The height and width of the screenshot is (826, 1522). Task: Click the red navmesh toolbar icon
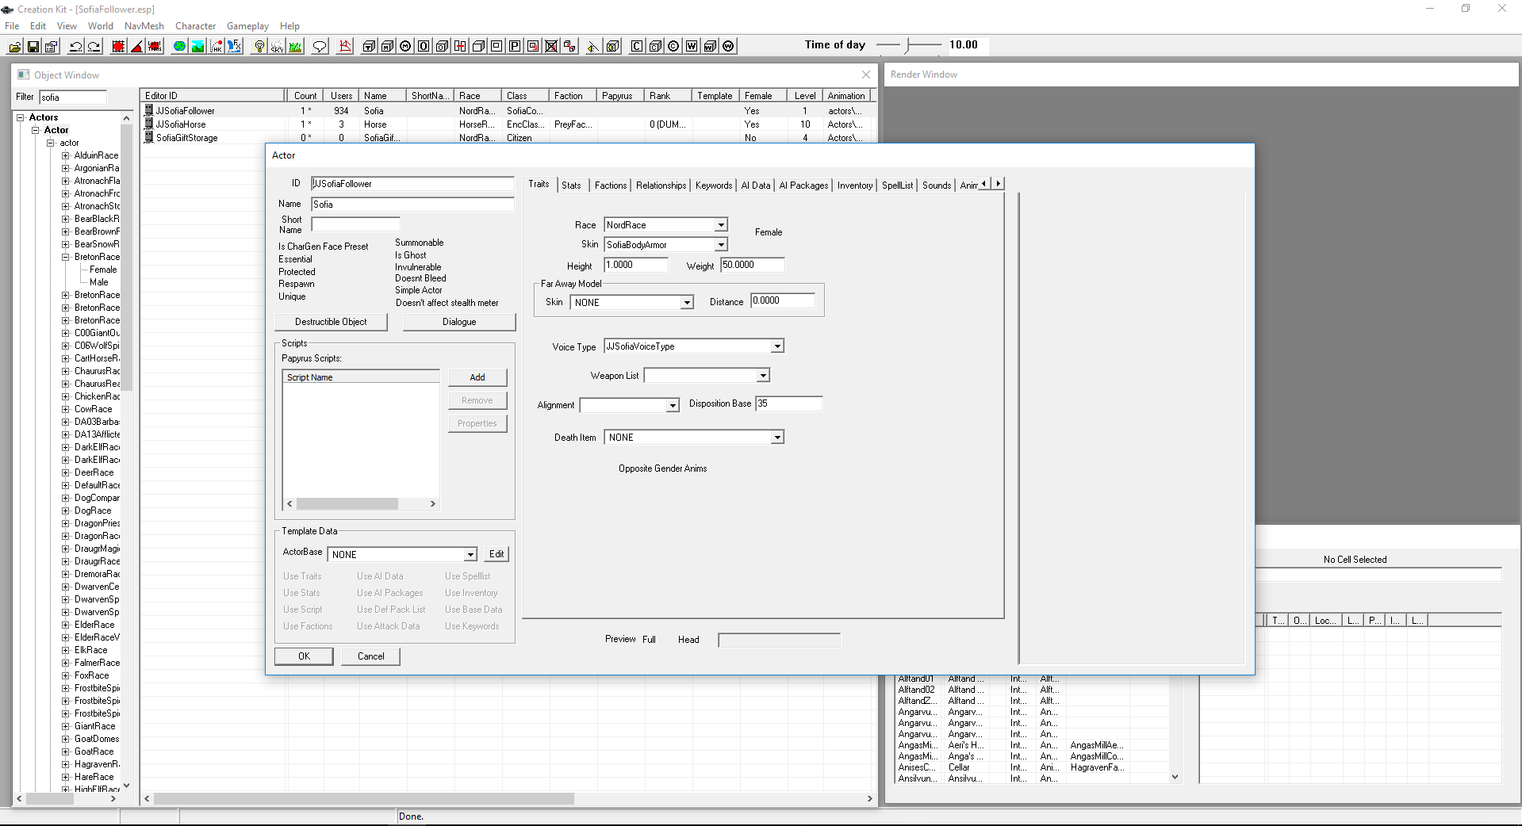[x=344, y=46]
